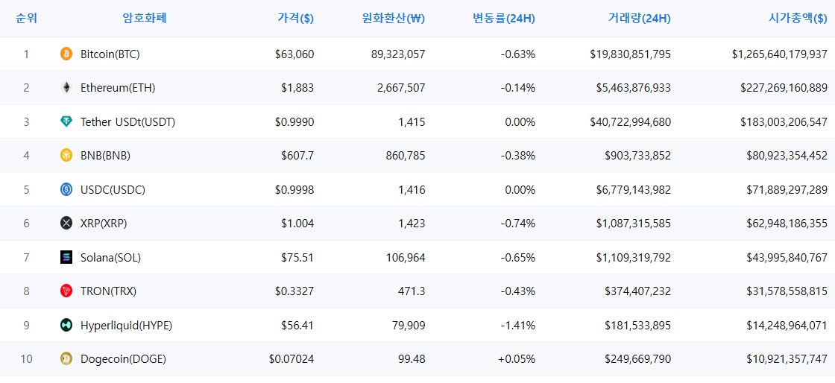Select BNB price $607.7
This screenshot has height=383, width=835.
pos(297,156)
